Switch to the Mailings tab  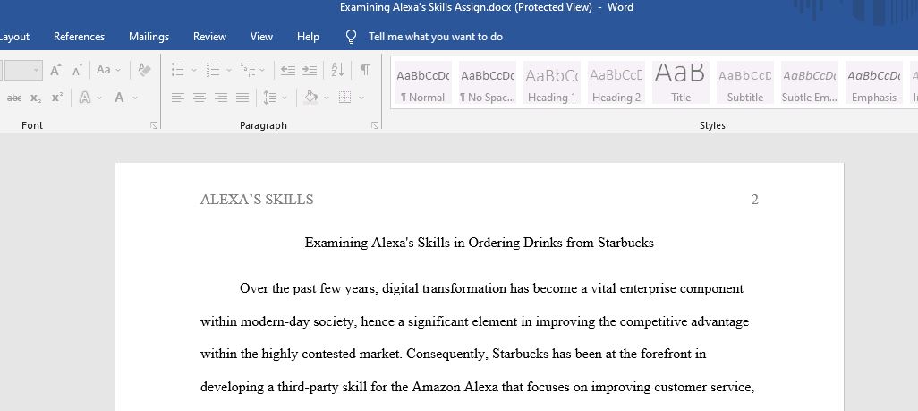pyautogui.click(x=149, y=37)
